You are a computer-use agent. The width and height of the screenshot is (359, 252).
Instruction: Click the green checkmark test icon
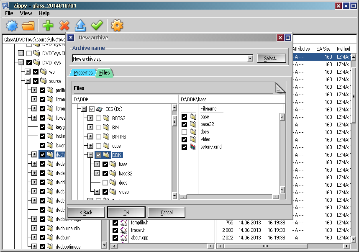pos(97,26)
